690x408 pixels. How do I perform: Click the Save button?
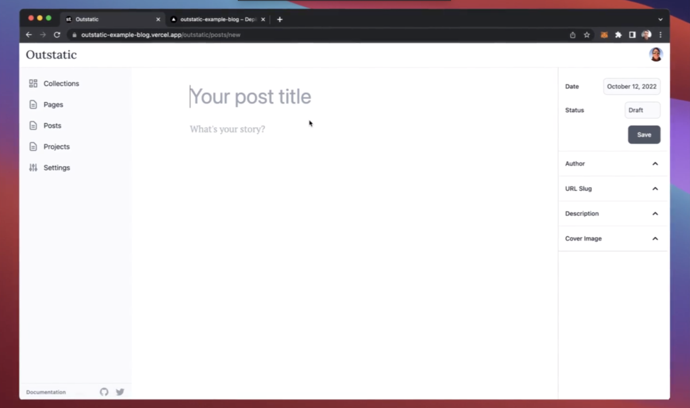coord(644,134)
